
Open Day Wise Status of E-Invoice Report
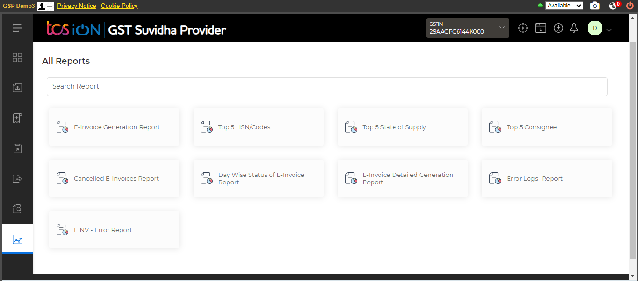[x=258, y=178]
